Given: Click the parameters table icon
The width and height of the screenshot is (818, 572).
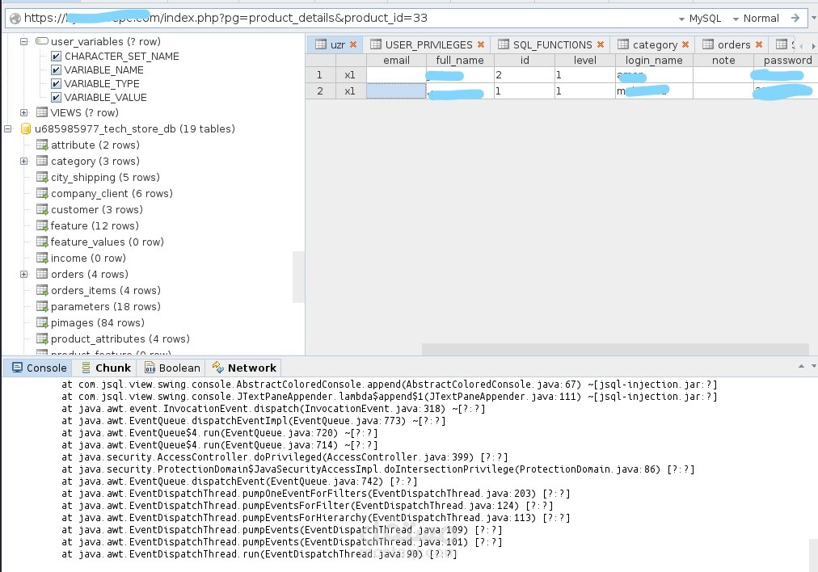Looking at the screenshot, I should [42, 306].
